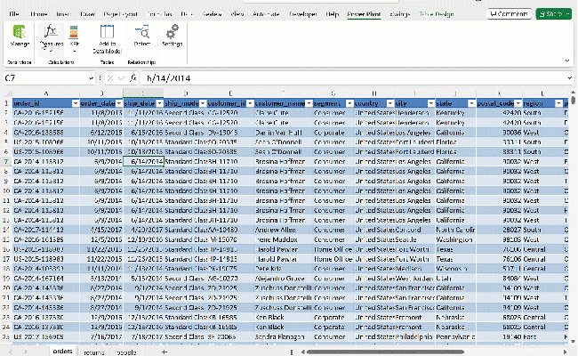
Task: Switch to the Formulas ribbon tab
Action: [x=159, y=14]
